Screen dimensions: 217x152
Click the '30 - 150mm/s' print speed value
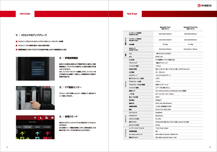(x=160, y=72)
